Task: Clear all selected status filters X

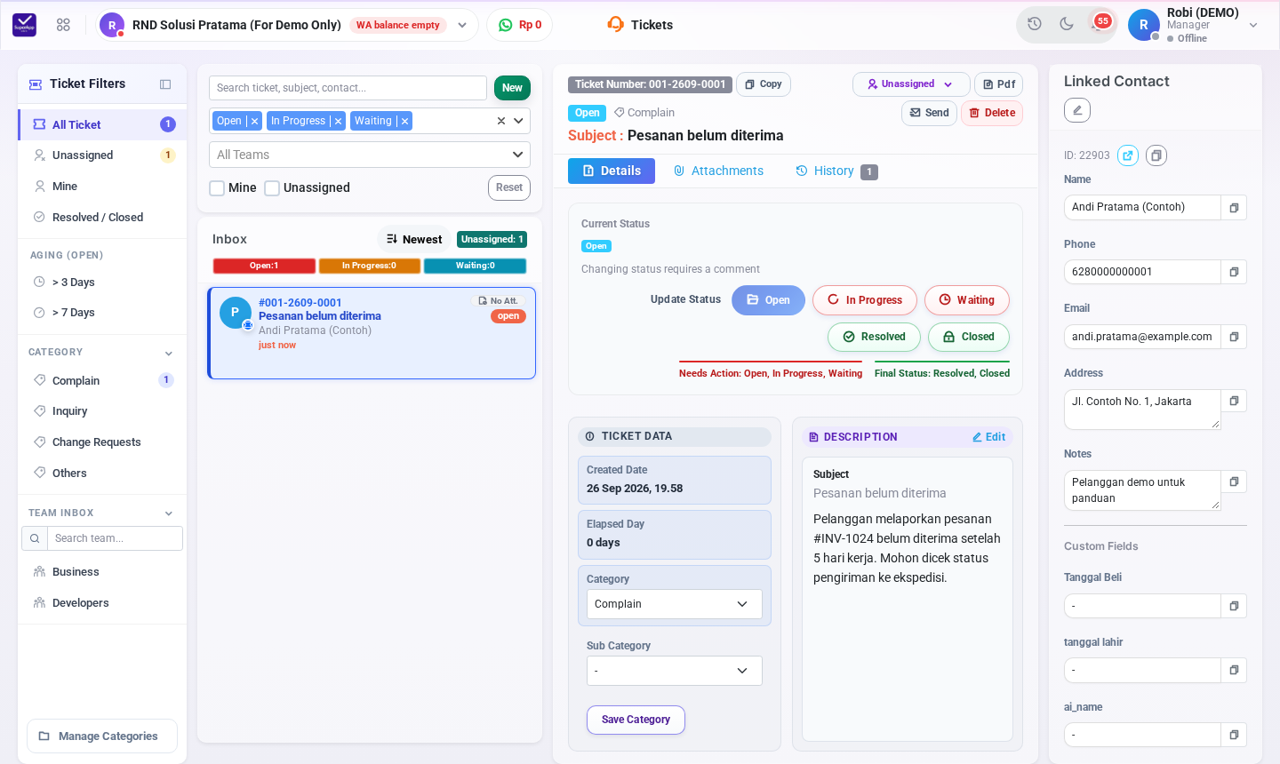Action: [x=500, y=121]
